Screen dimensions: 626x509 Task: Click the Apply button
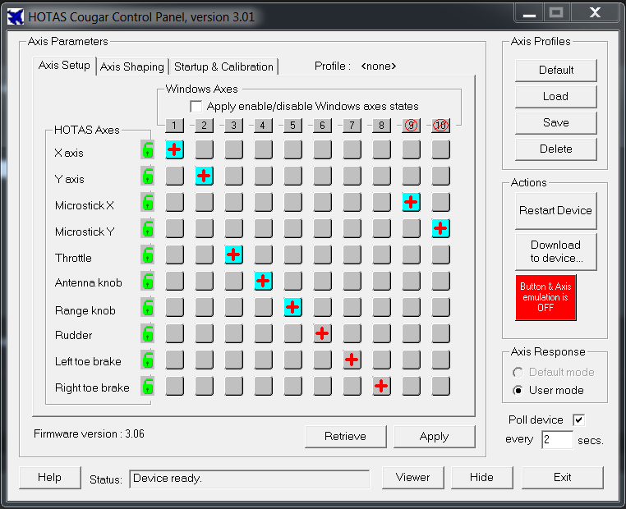pos(435,437)
